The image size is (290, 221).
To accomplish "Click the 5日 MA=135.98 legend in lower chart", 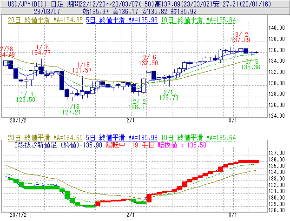I will pyautogui.click(x=122, y=138).
